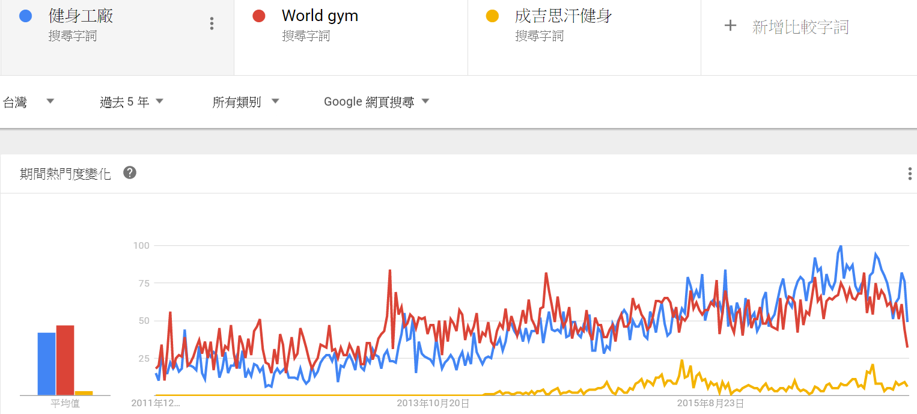Click 新增比較字詞 to add a term
Screen dimensions: 917x414
click(x=800, y=26)
